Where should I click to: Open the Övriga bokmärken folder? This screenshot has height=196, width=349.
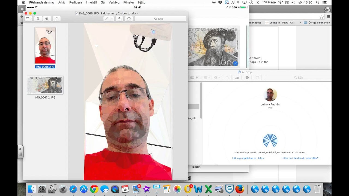coord(317,23)
